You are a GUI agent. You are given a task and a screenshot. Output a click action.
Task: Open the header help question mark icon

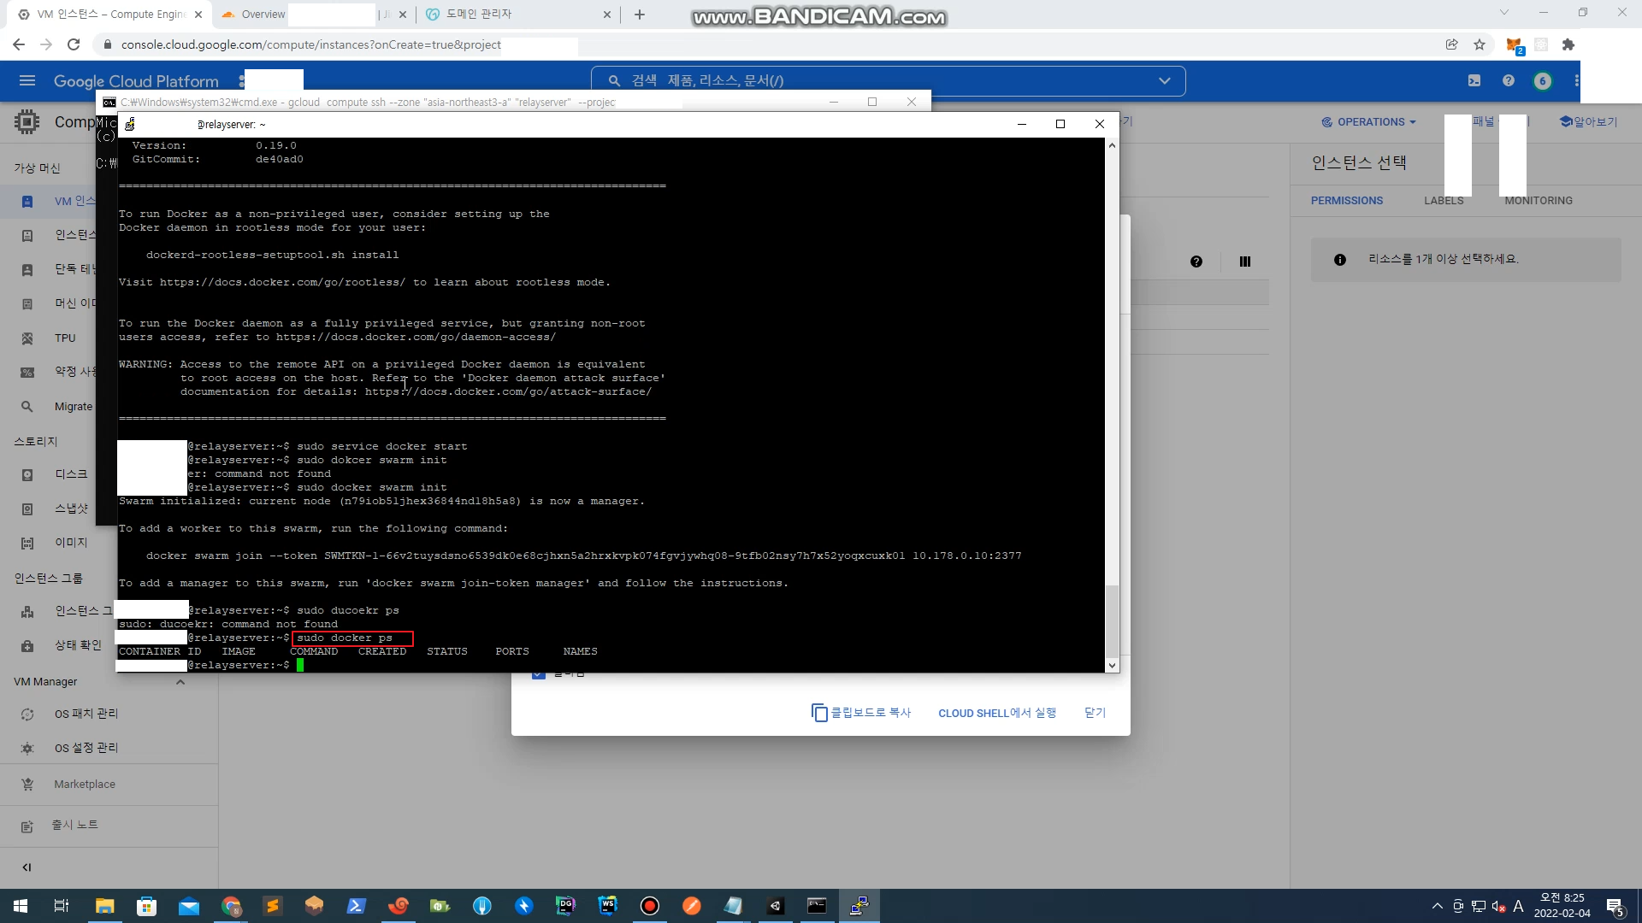click(1508, 80)
